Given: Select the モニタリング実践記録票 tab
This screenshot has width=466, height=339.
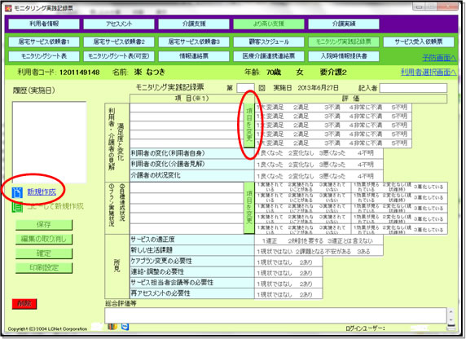Looking at the screenshot, I should tap(344, 42).
